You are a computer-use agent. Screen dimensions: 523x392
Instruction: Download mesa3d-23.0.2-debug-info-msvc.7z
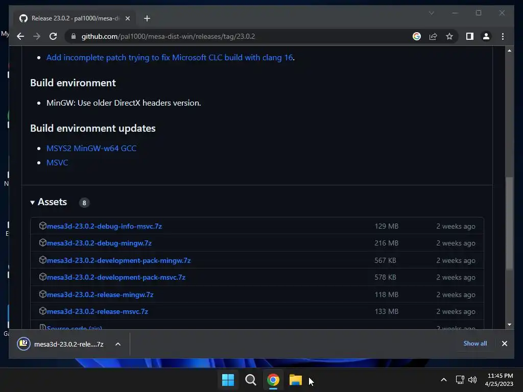104,226
